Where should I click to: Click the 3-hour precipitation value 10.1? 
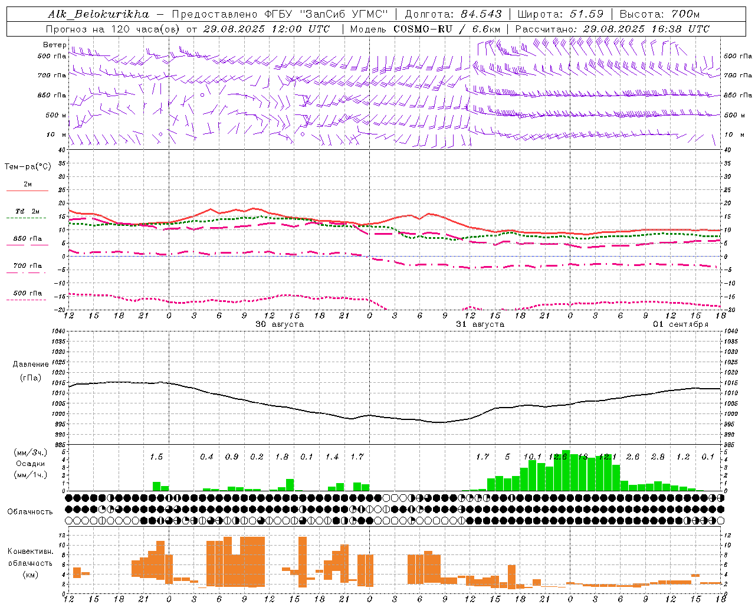pos(533,457)
